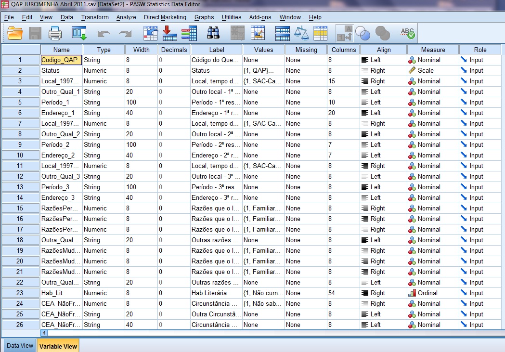Click the Decimals column header
The height and width of the screenshot is (352, 505).
174,50
